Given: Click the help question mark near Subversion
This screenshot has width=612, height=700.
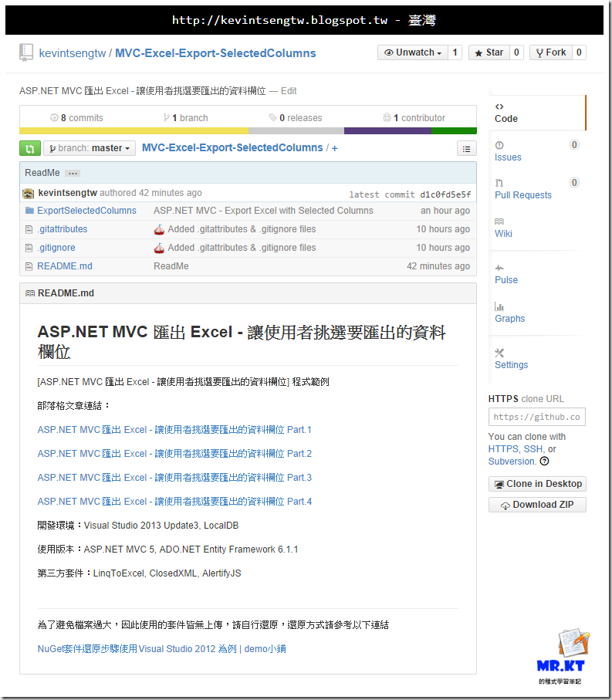Looking at the screenshot, I should click(544, 462).
